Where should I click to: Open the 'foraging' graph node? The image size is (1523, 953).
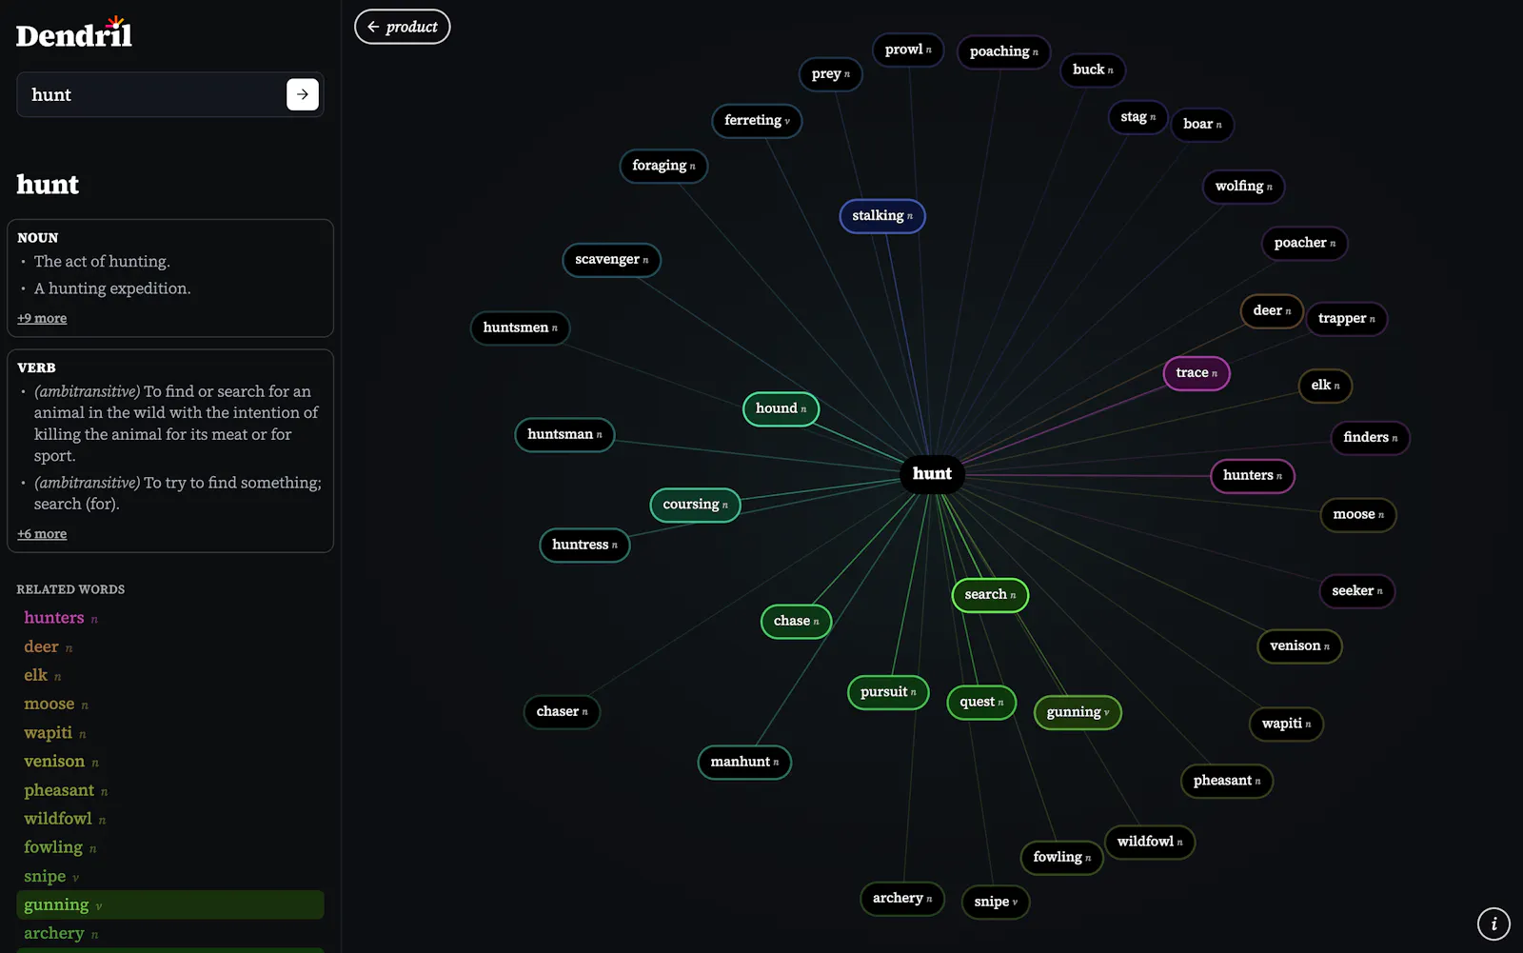click(663, 166)
